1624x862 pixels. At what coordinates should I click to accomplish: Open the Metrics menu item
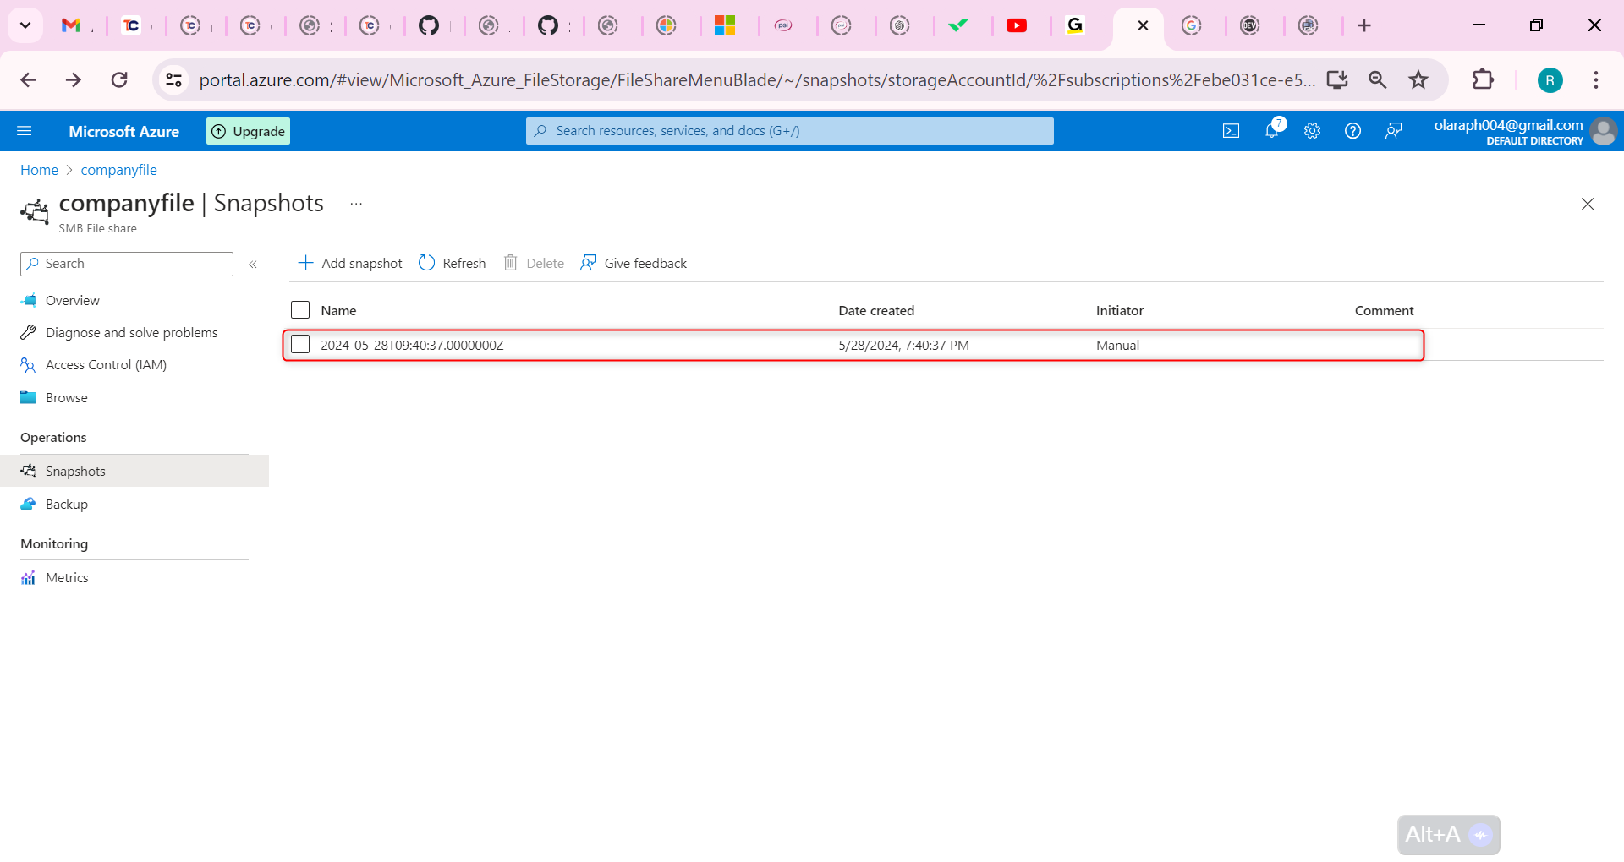67,578
